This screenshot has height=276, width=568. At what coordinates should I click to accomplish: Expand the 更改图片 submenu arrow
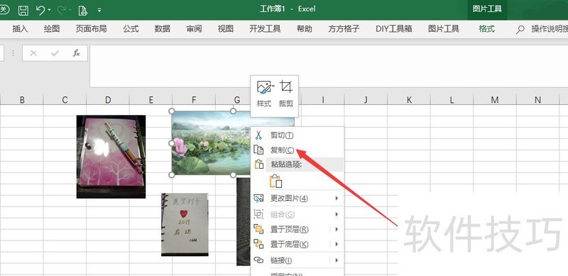click(337, 199)
